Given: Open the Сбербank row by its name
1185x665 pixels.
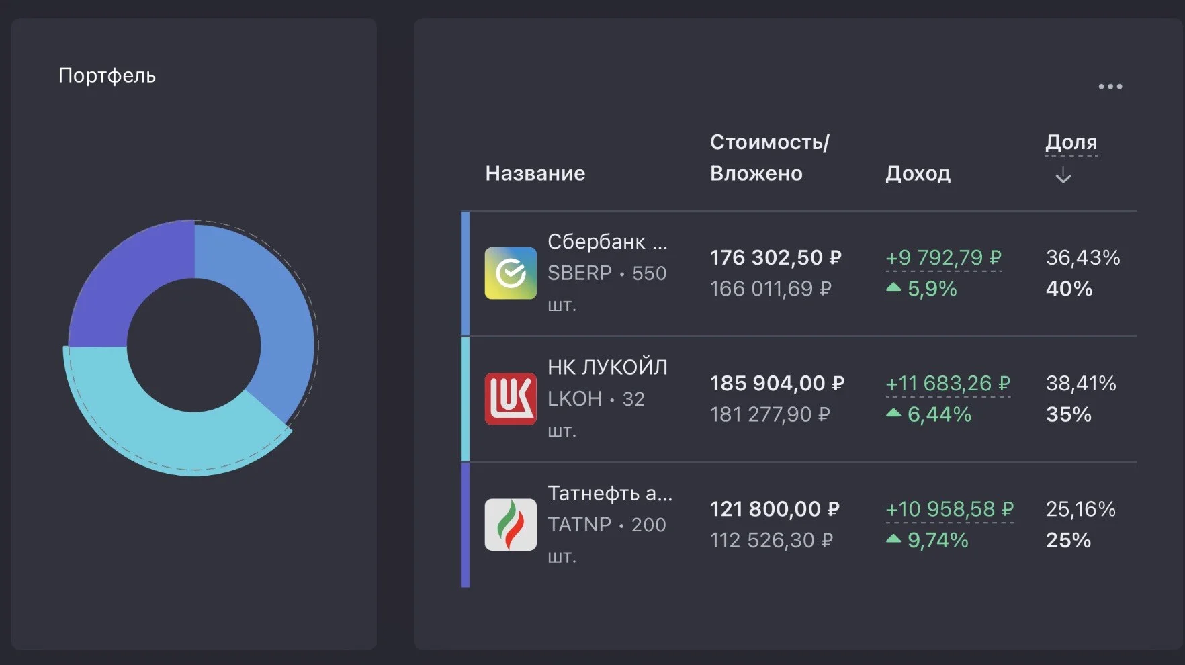Looking at the screenshot, I should click(607, 242).
